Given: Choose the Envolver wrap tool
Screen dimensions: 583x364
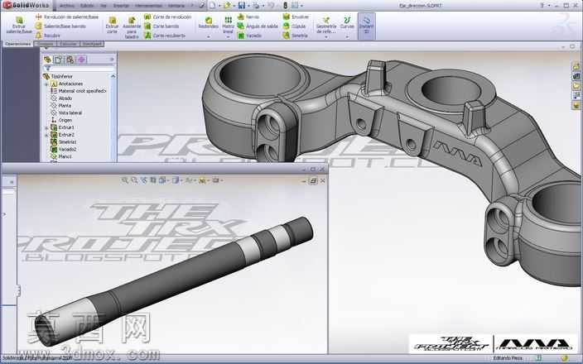Looking at the screenshot, I should [x=296, y=17].
